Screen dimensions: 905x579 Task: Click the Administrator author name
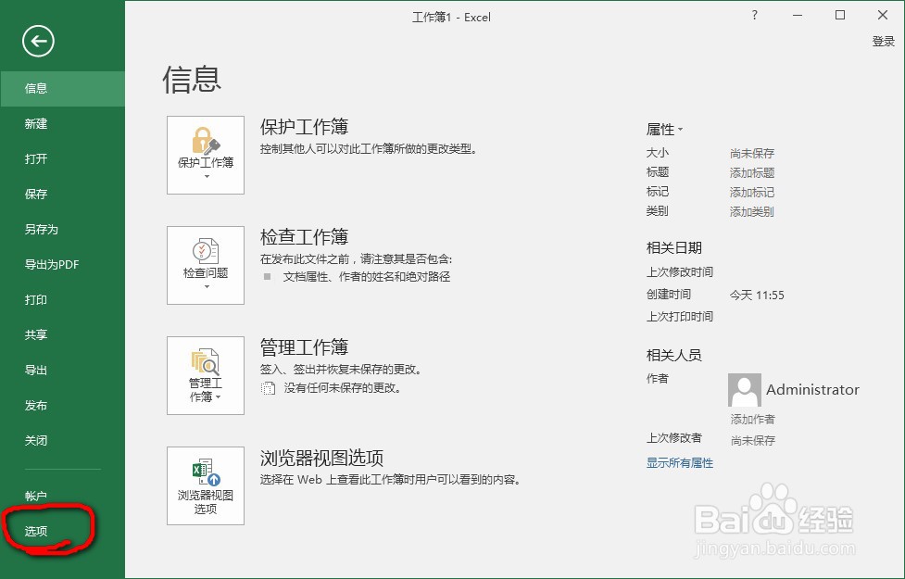pyautogui.click(x=812, y=390)
